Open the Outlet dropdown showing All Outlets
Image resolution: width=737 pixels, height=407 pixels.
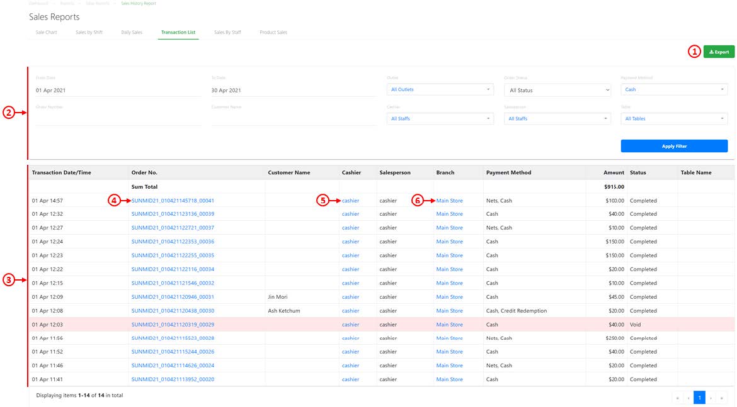[x=440, y=89]
